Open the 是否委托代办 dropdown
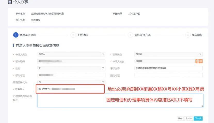 [x=71, y=82]
